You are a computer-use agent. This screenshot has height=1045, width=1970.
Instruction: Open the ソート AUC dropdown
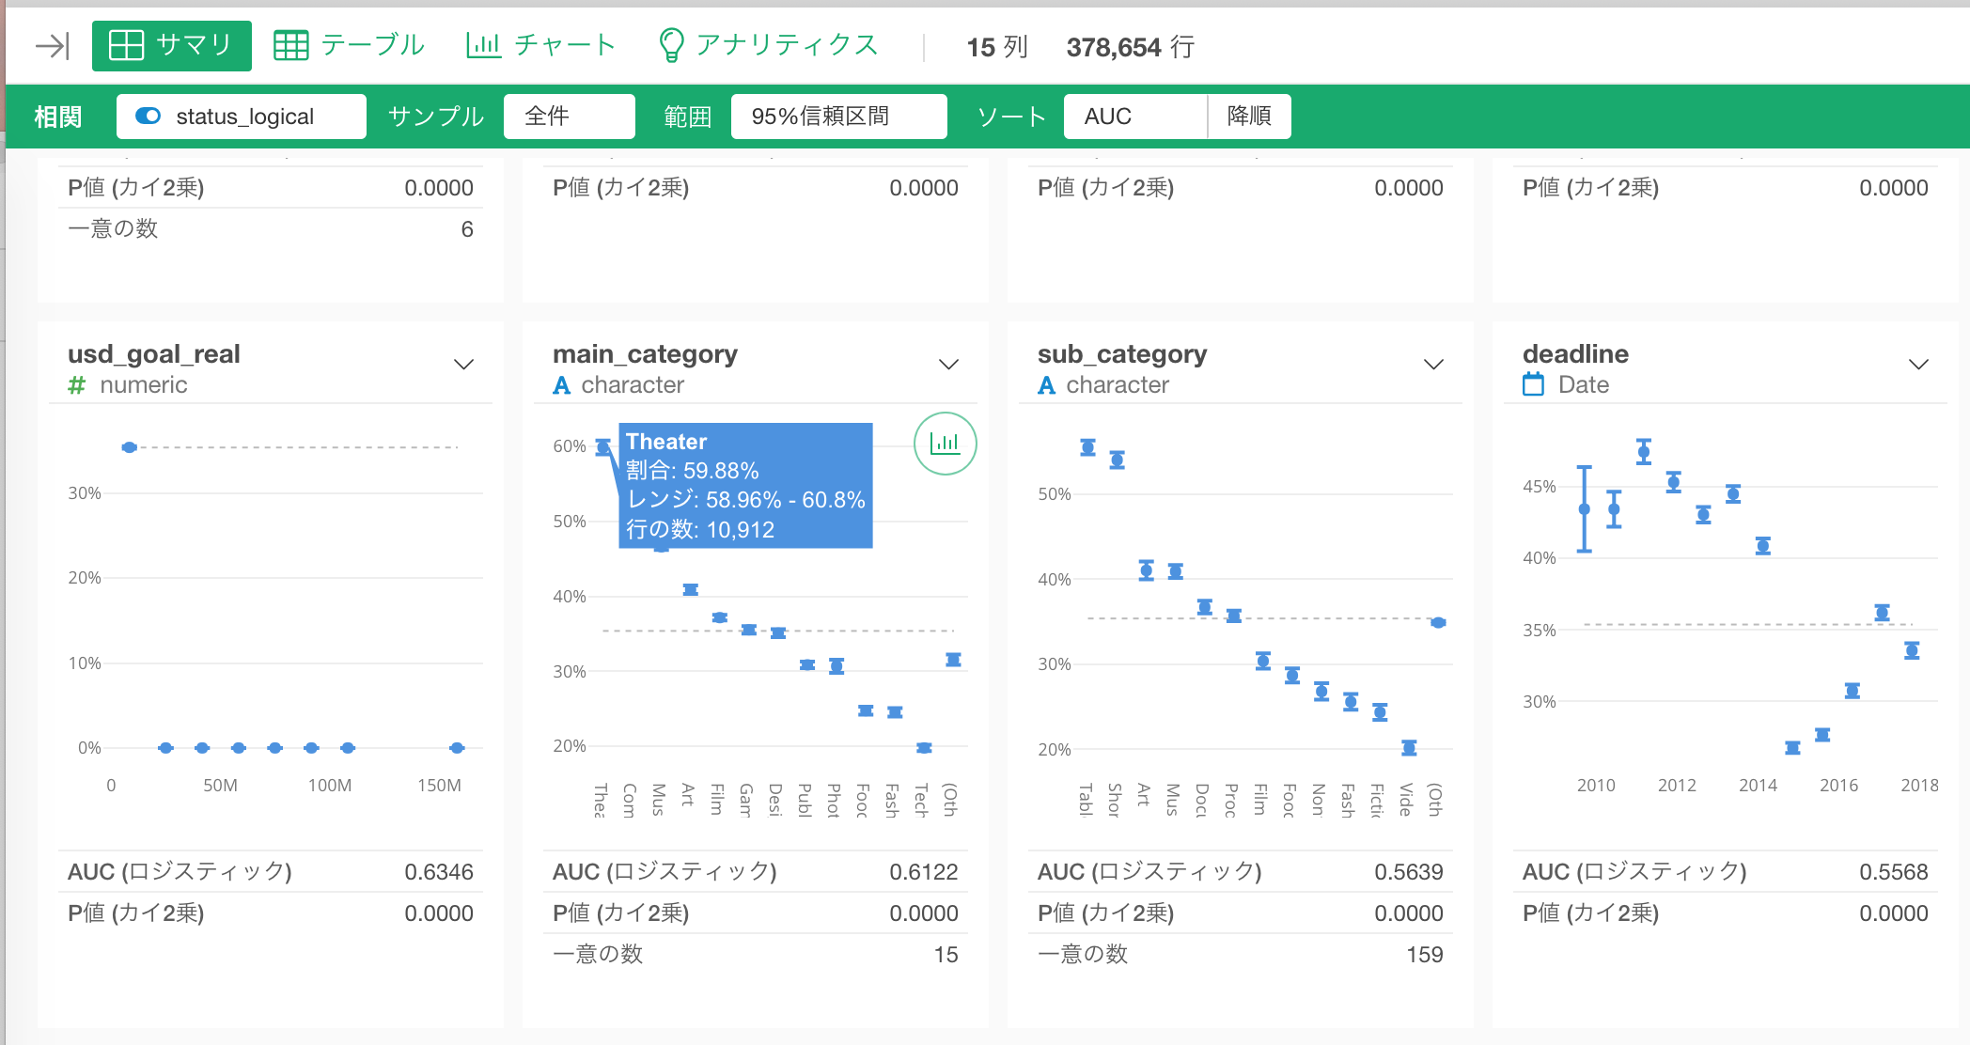point(1134,116)
